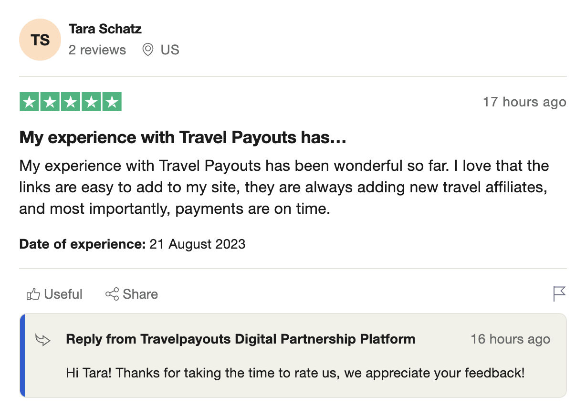Click the "16 hours ago" reply timestamp
Screen dimensions: 586x418
(510, 339)
